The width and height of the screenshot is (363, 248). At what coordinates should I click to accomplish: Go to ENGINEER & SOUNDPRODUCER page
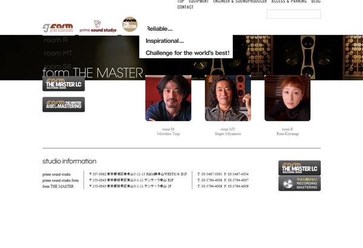[240, 1]
